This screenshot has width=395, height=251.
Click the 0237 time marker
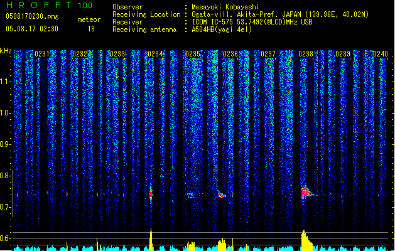(x=268, y=54)
